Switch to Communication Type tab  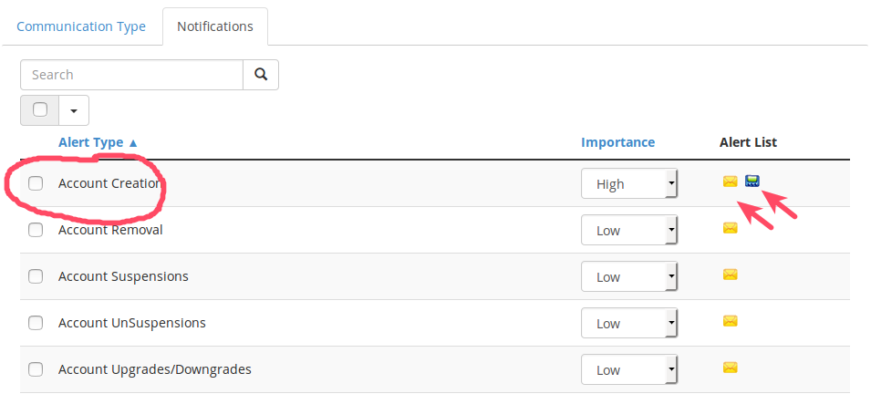coord(81,26)
